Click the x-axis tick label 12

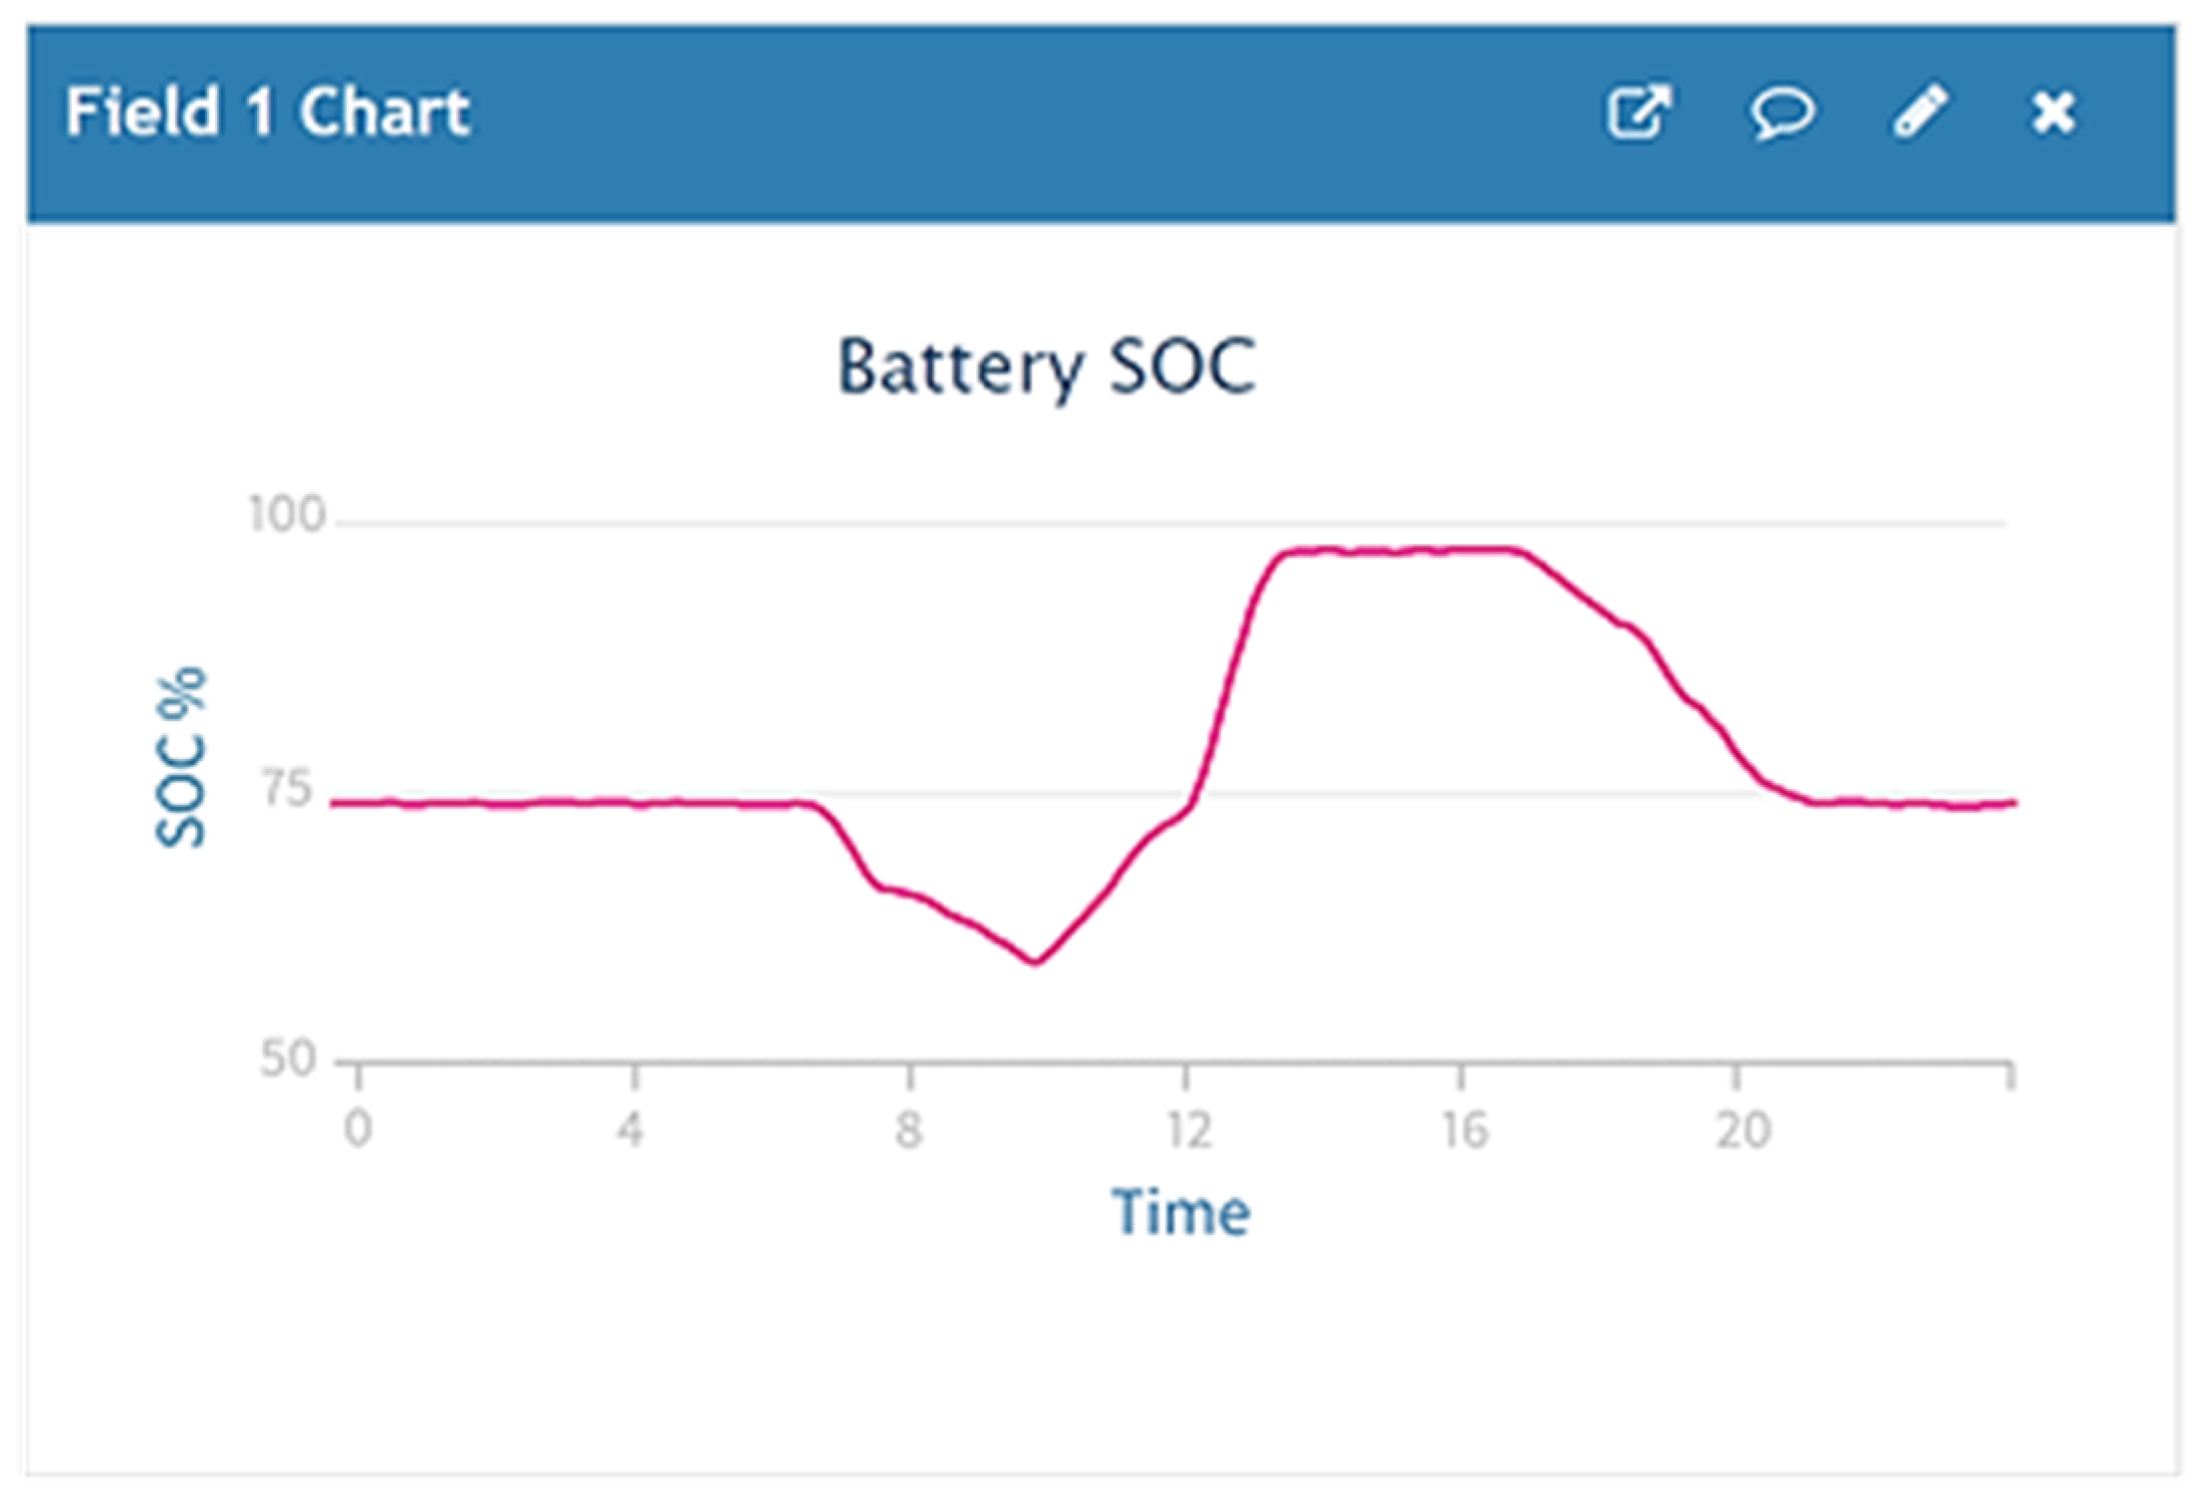pos(1189,1130)
